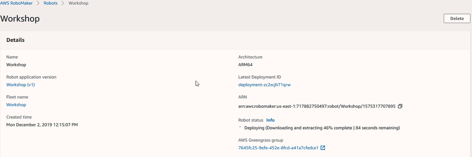Click the current Workshop breadcrumb item
This screenshot has height=157, width=472.
pos(78,3)
